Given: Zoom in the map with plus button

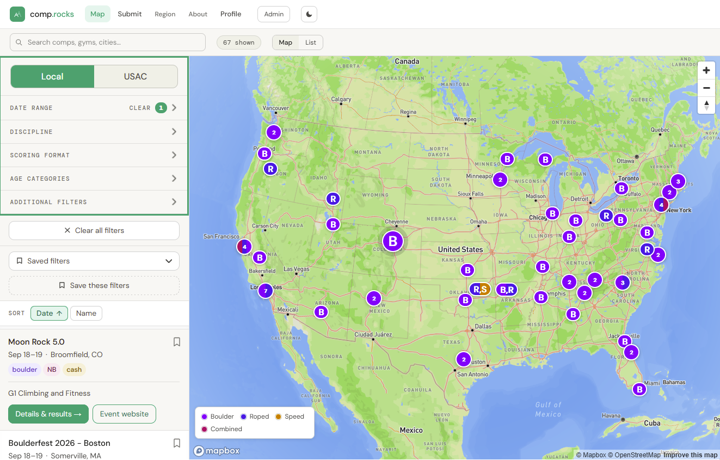Looking at the screenshot, I should 706,70.
